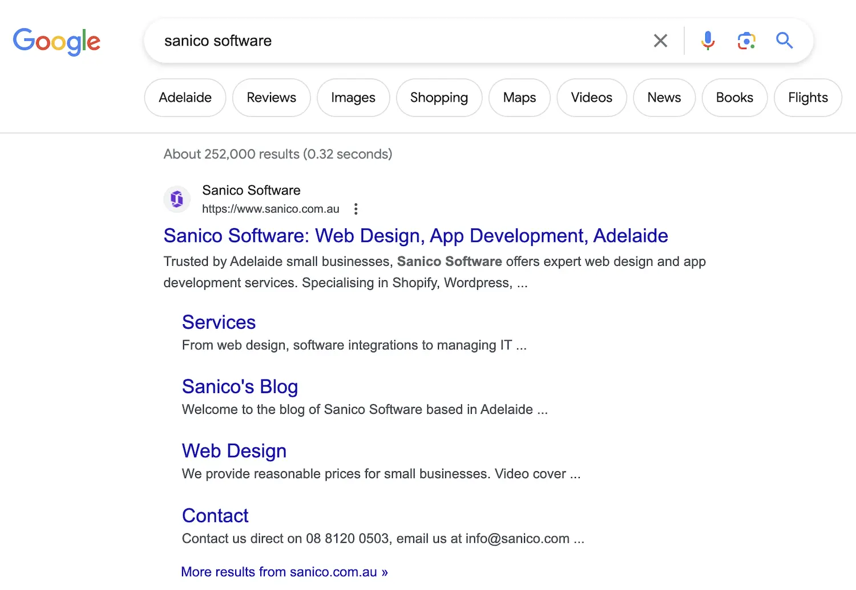Switch to the Flights tab
Image resolution: width=856 pixels, height=590 pixels.
click(808, 98)
